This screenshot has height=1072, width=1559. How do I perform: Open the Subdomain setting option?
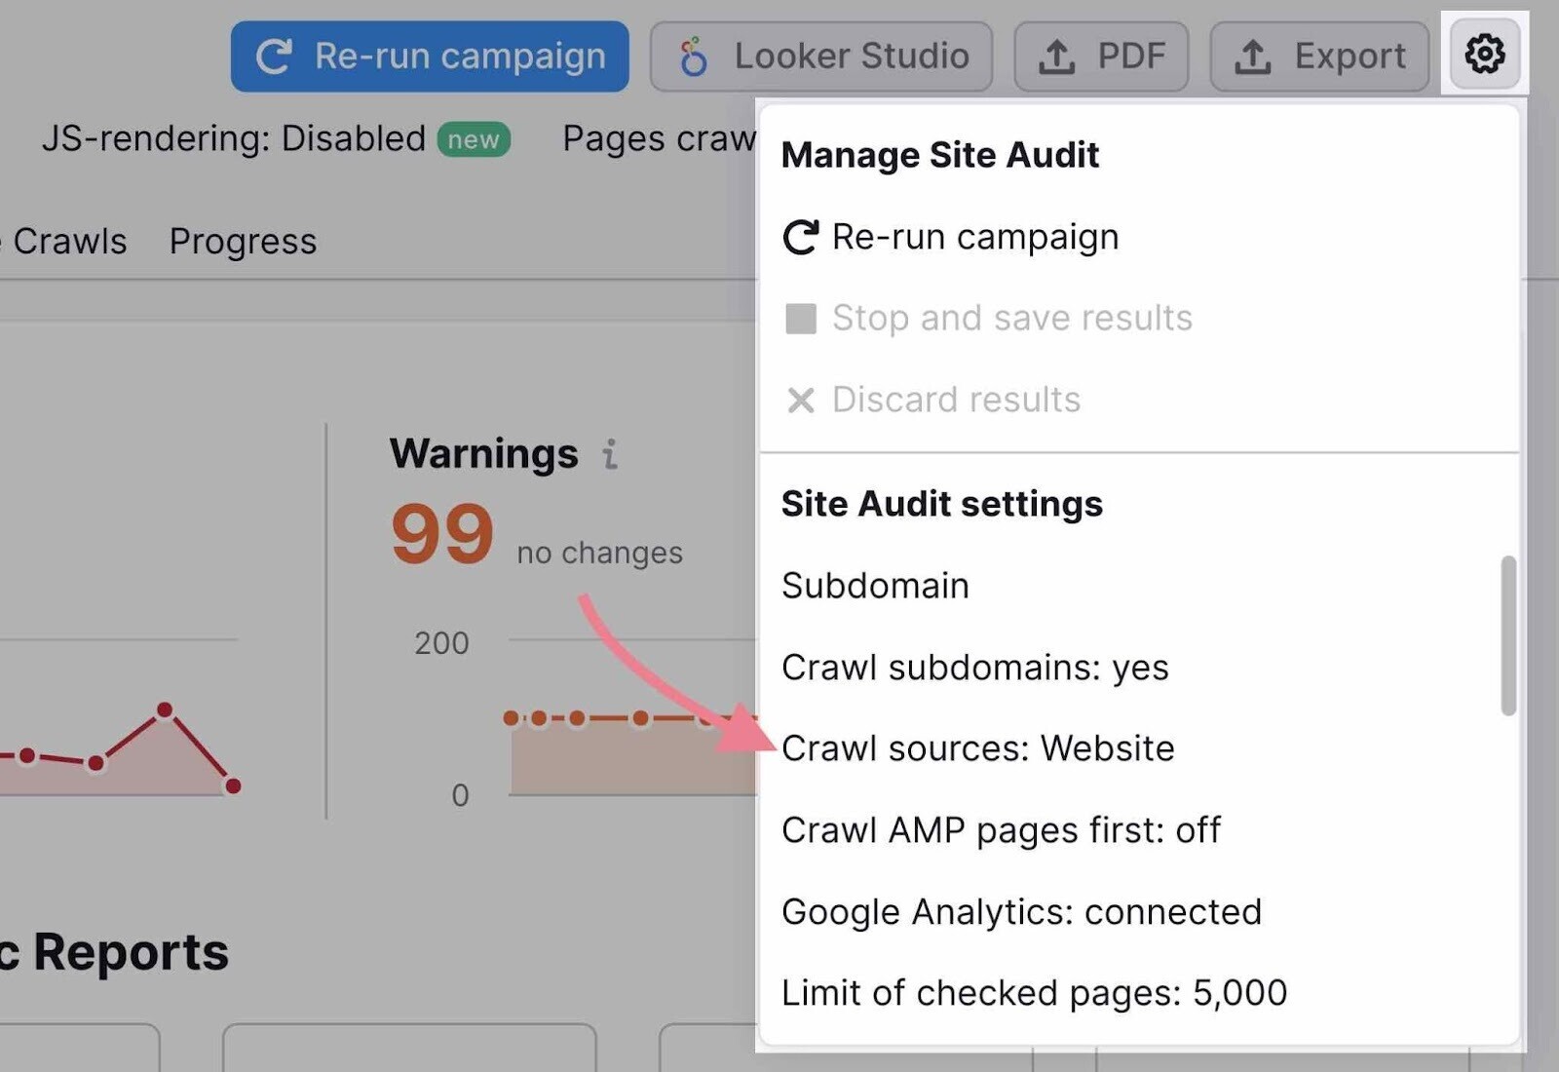tap(874, 585)
